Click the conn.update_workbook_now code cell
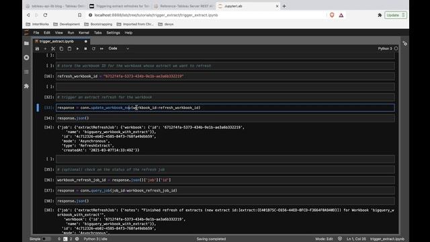 (x=226, y=108)
